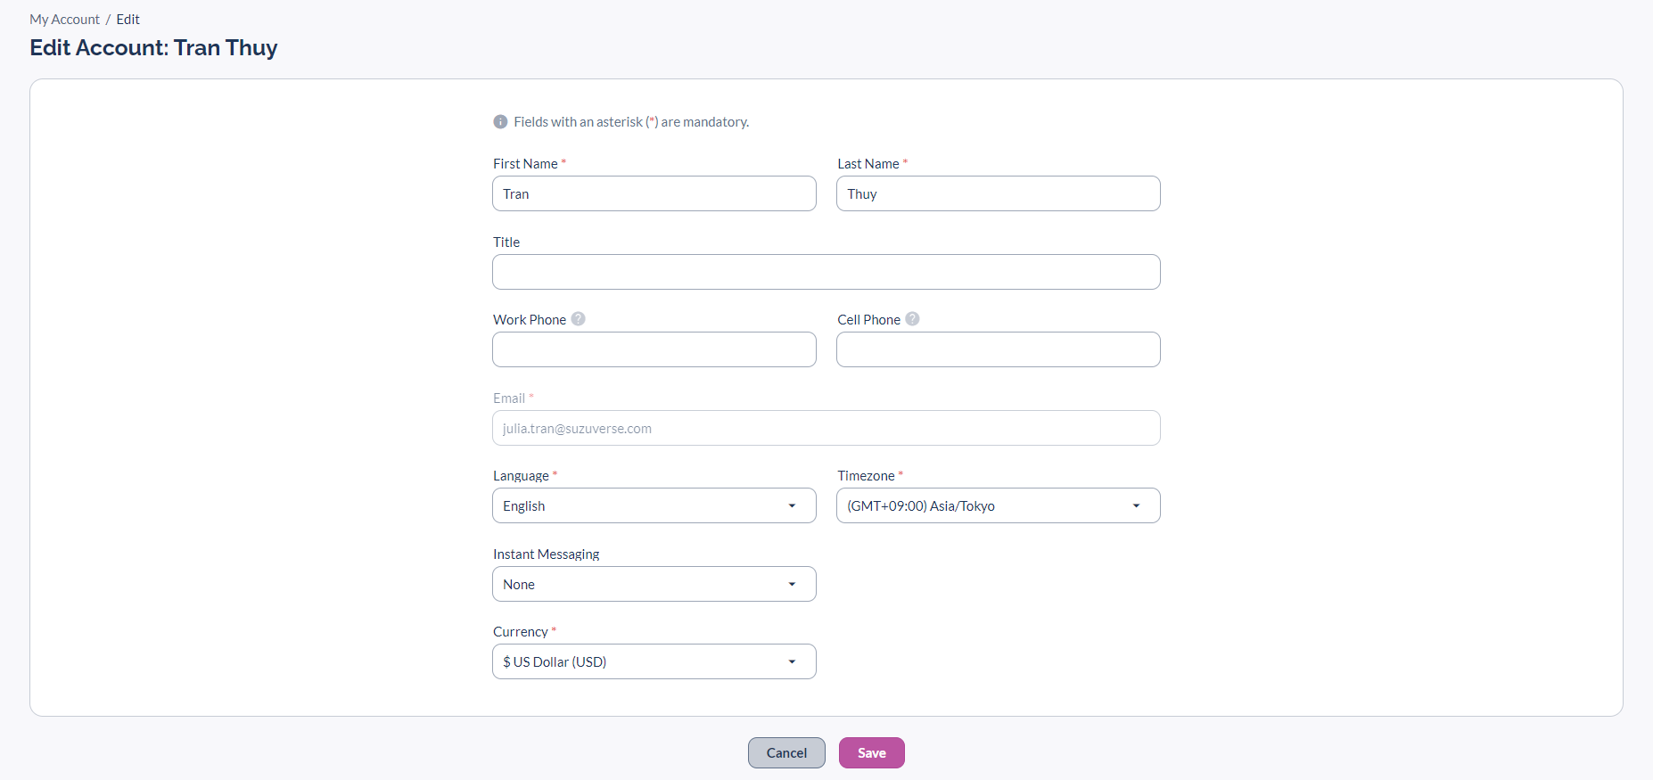Go to My Account breadcrumb

(x=64, y=20)
